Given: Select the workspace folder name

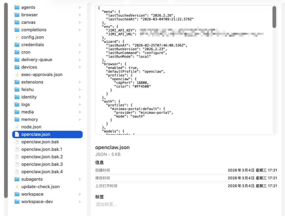Looking at the screenshot, I should (32, 194).
